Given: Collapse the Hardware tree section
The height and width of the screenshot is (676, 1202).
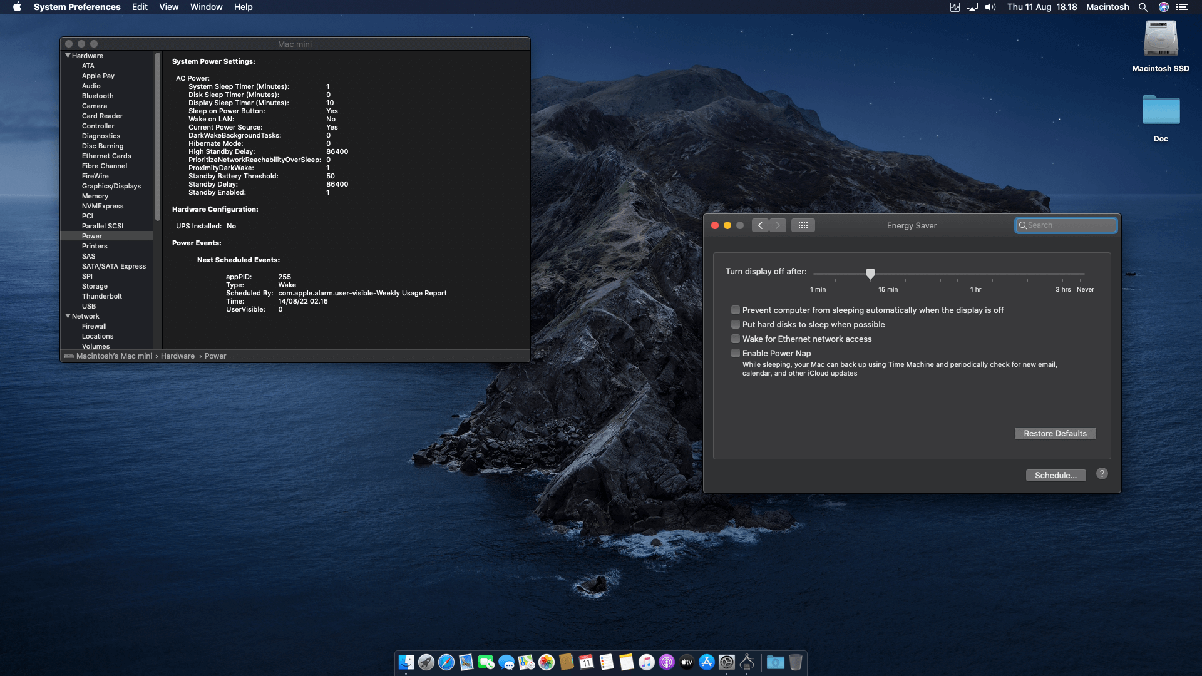Looking at the screenshot, I should pyautogui.click(x=68, y=56).
